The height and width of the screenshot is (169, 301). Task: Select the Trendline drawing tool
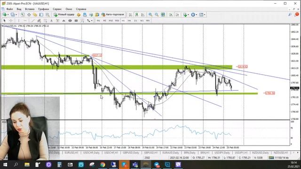[x=33, y=21]
